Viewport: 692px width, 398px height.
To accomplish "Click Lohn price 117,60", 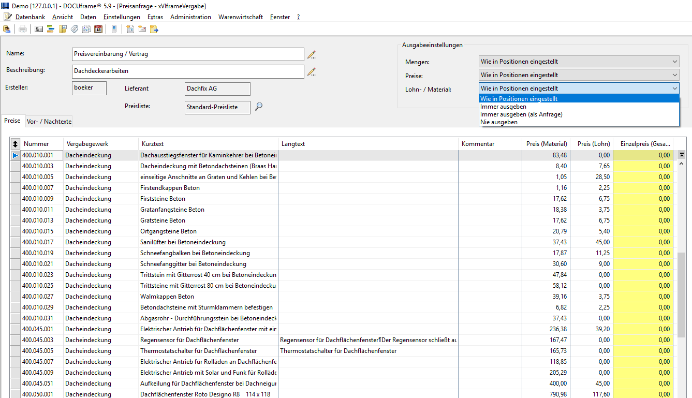I will pyautogui.click(x=601, y=394).
